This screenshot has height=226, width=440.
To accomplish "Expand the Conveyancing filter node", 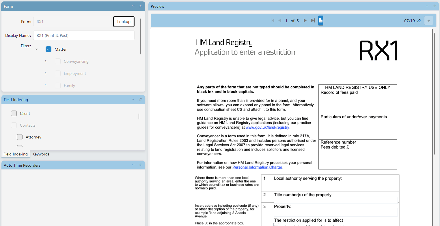I will point(46,61).
